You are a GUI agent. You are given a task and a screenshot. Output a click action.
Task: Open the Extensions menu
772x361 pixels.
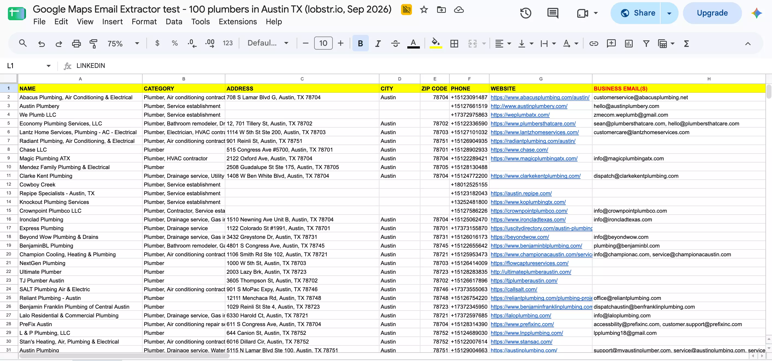point(238,22)
